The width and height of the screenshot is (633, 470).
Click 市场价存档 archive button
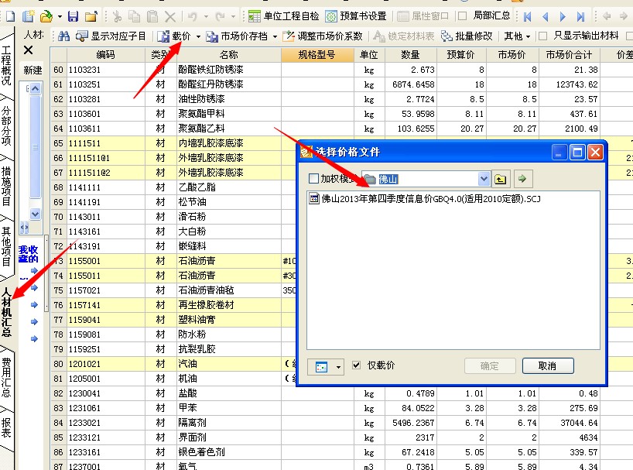pos(237,36)
